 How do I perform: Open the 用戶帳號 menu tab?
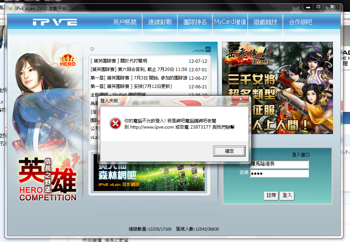tap(125, 22)
